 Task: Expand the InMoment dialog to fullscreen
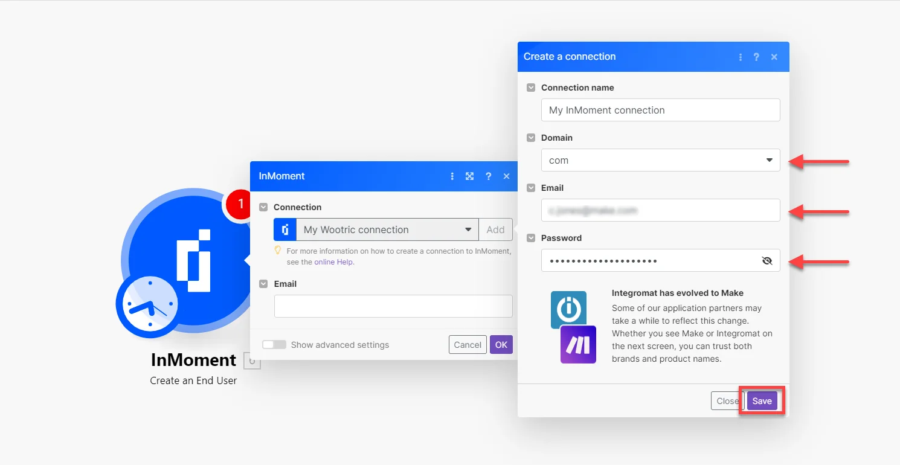(x=469, y=176)
